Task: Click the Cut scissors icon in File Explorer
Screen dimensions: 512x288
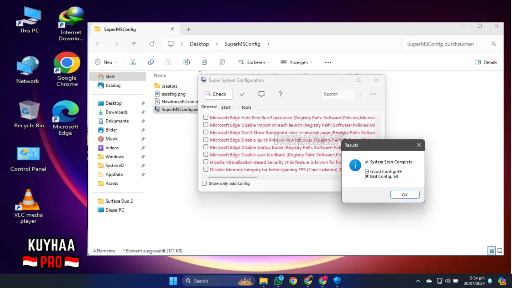Action: 133,62
